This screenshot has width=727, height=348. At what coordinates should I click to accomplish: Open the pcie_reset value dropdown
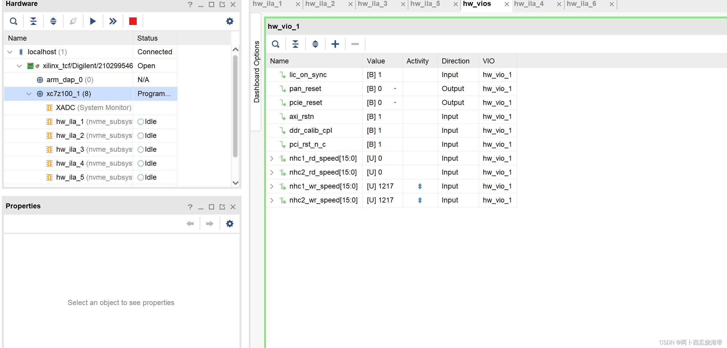coord(395,103)
